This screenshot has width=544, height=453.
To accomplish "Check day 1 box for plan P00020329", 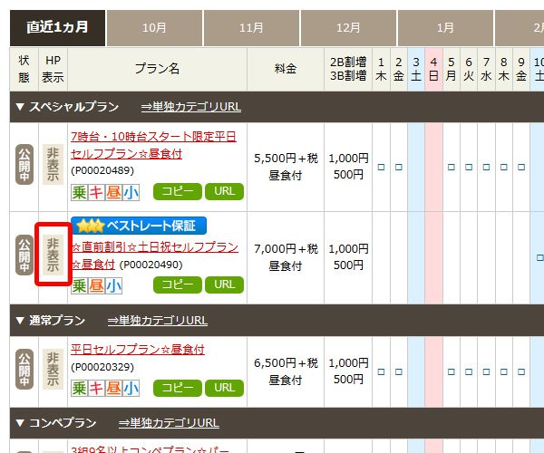I will 381,371.
